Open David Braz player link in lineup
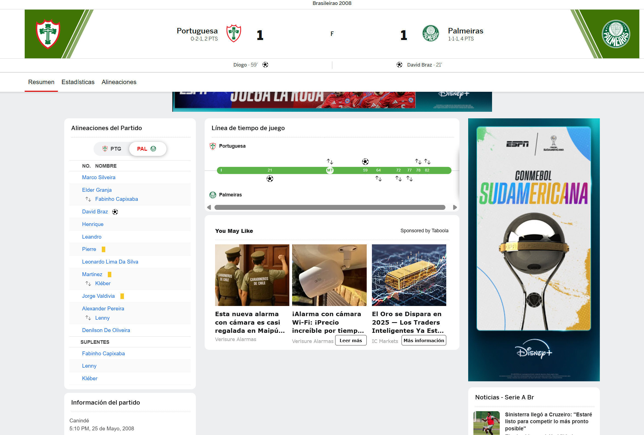Image resolution: width=644 pixels, height=435 pixels. point(95,212)
